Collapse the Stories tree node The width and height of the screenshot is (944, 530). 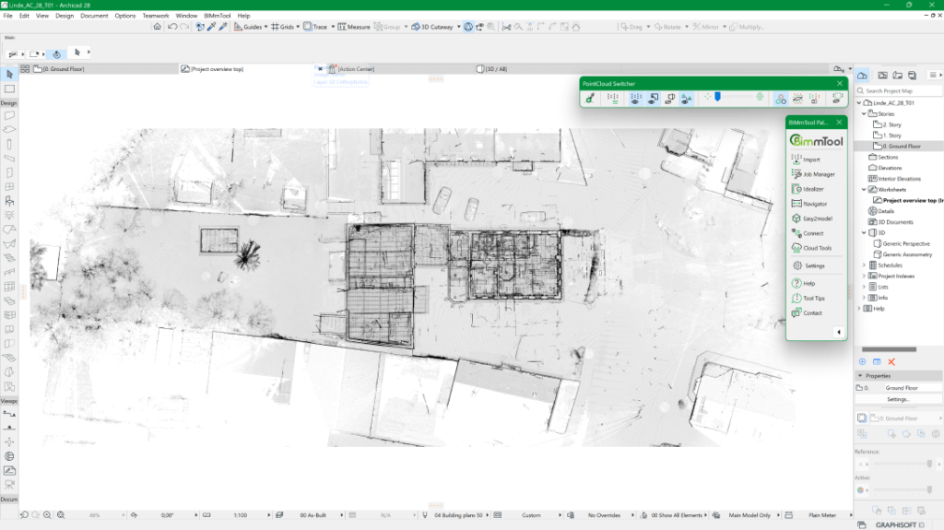(864, 114)
